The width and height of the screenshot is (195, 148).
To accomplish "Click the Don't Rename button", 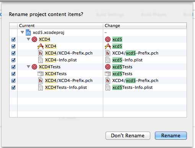I will (x=128, y=136).
